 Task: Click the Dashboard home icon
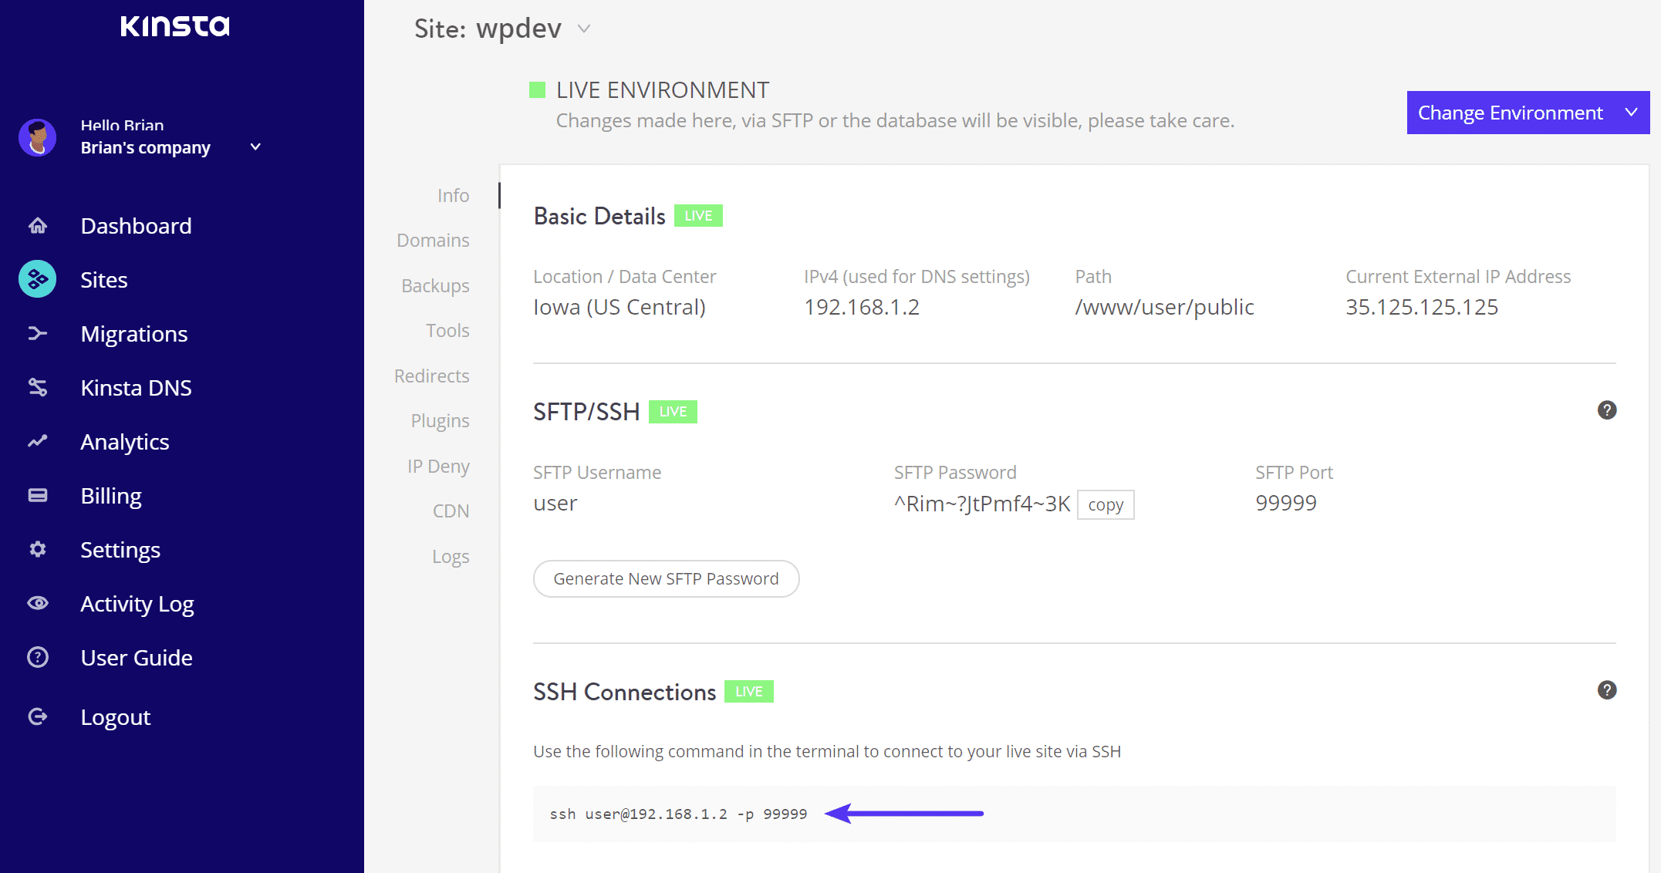coord(37,226)
